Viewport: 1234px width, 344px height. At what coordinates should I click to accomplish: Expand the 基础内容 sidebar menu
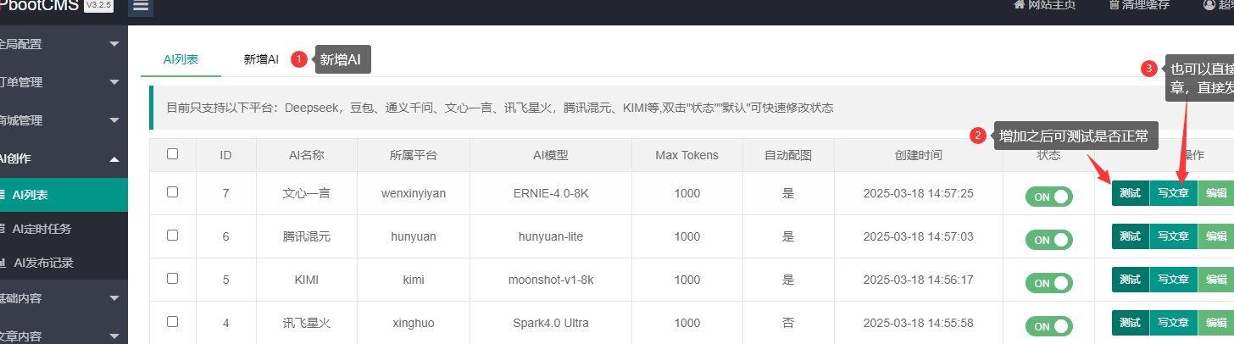[x=64, y=298]
